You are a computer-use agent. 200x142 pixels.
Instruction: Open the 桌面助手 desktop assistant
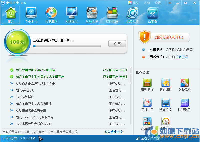point(147,123)
